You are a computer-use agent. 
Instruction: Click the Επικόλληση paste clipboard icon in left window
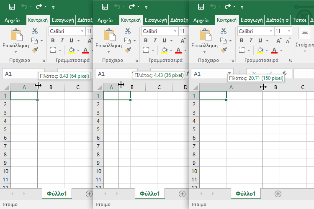coord(16,35)
